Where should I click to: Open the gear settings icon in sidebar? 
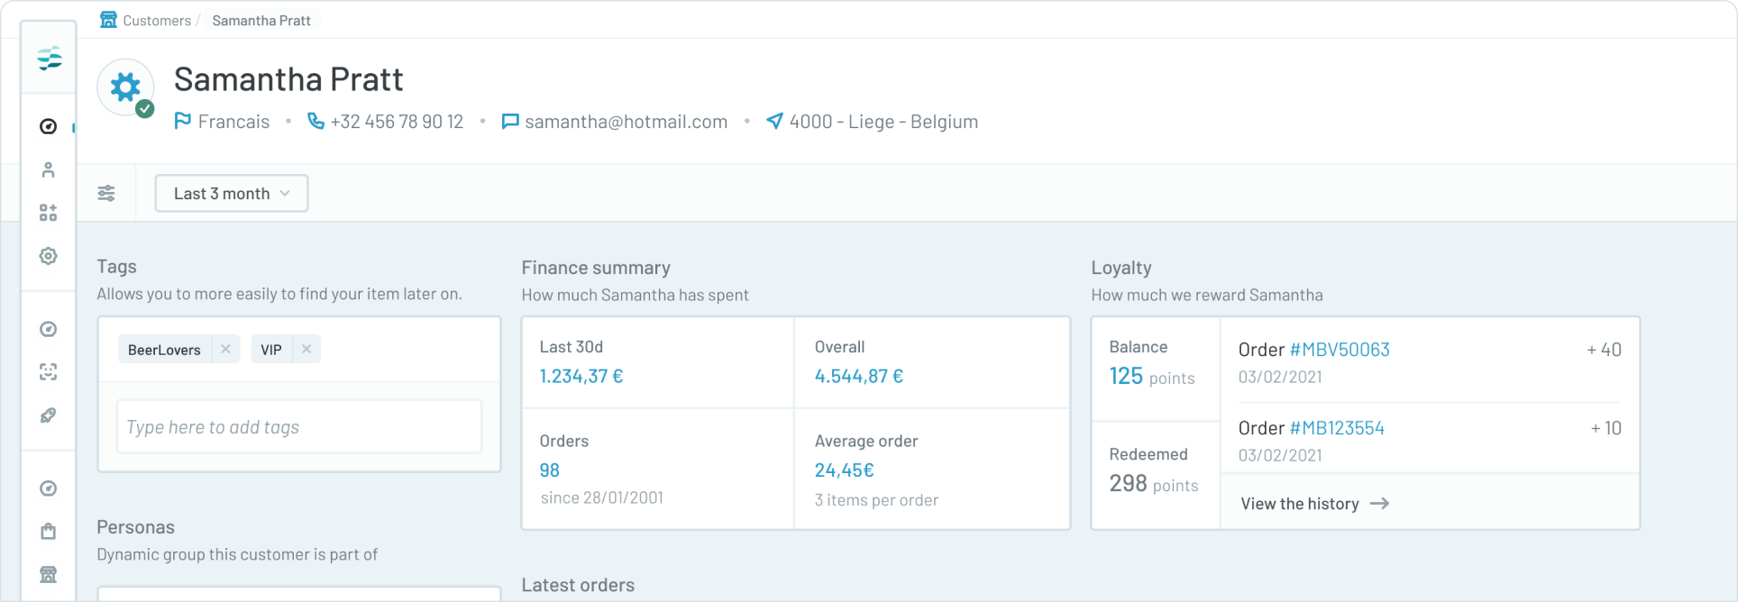click(x=49, y=256)
